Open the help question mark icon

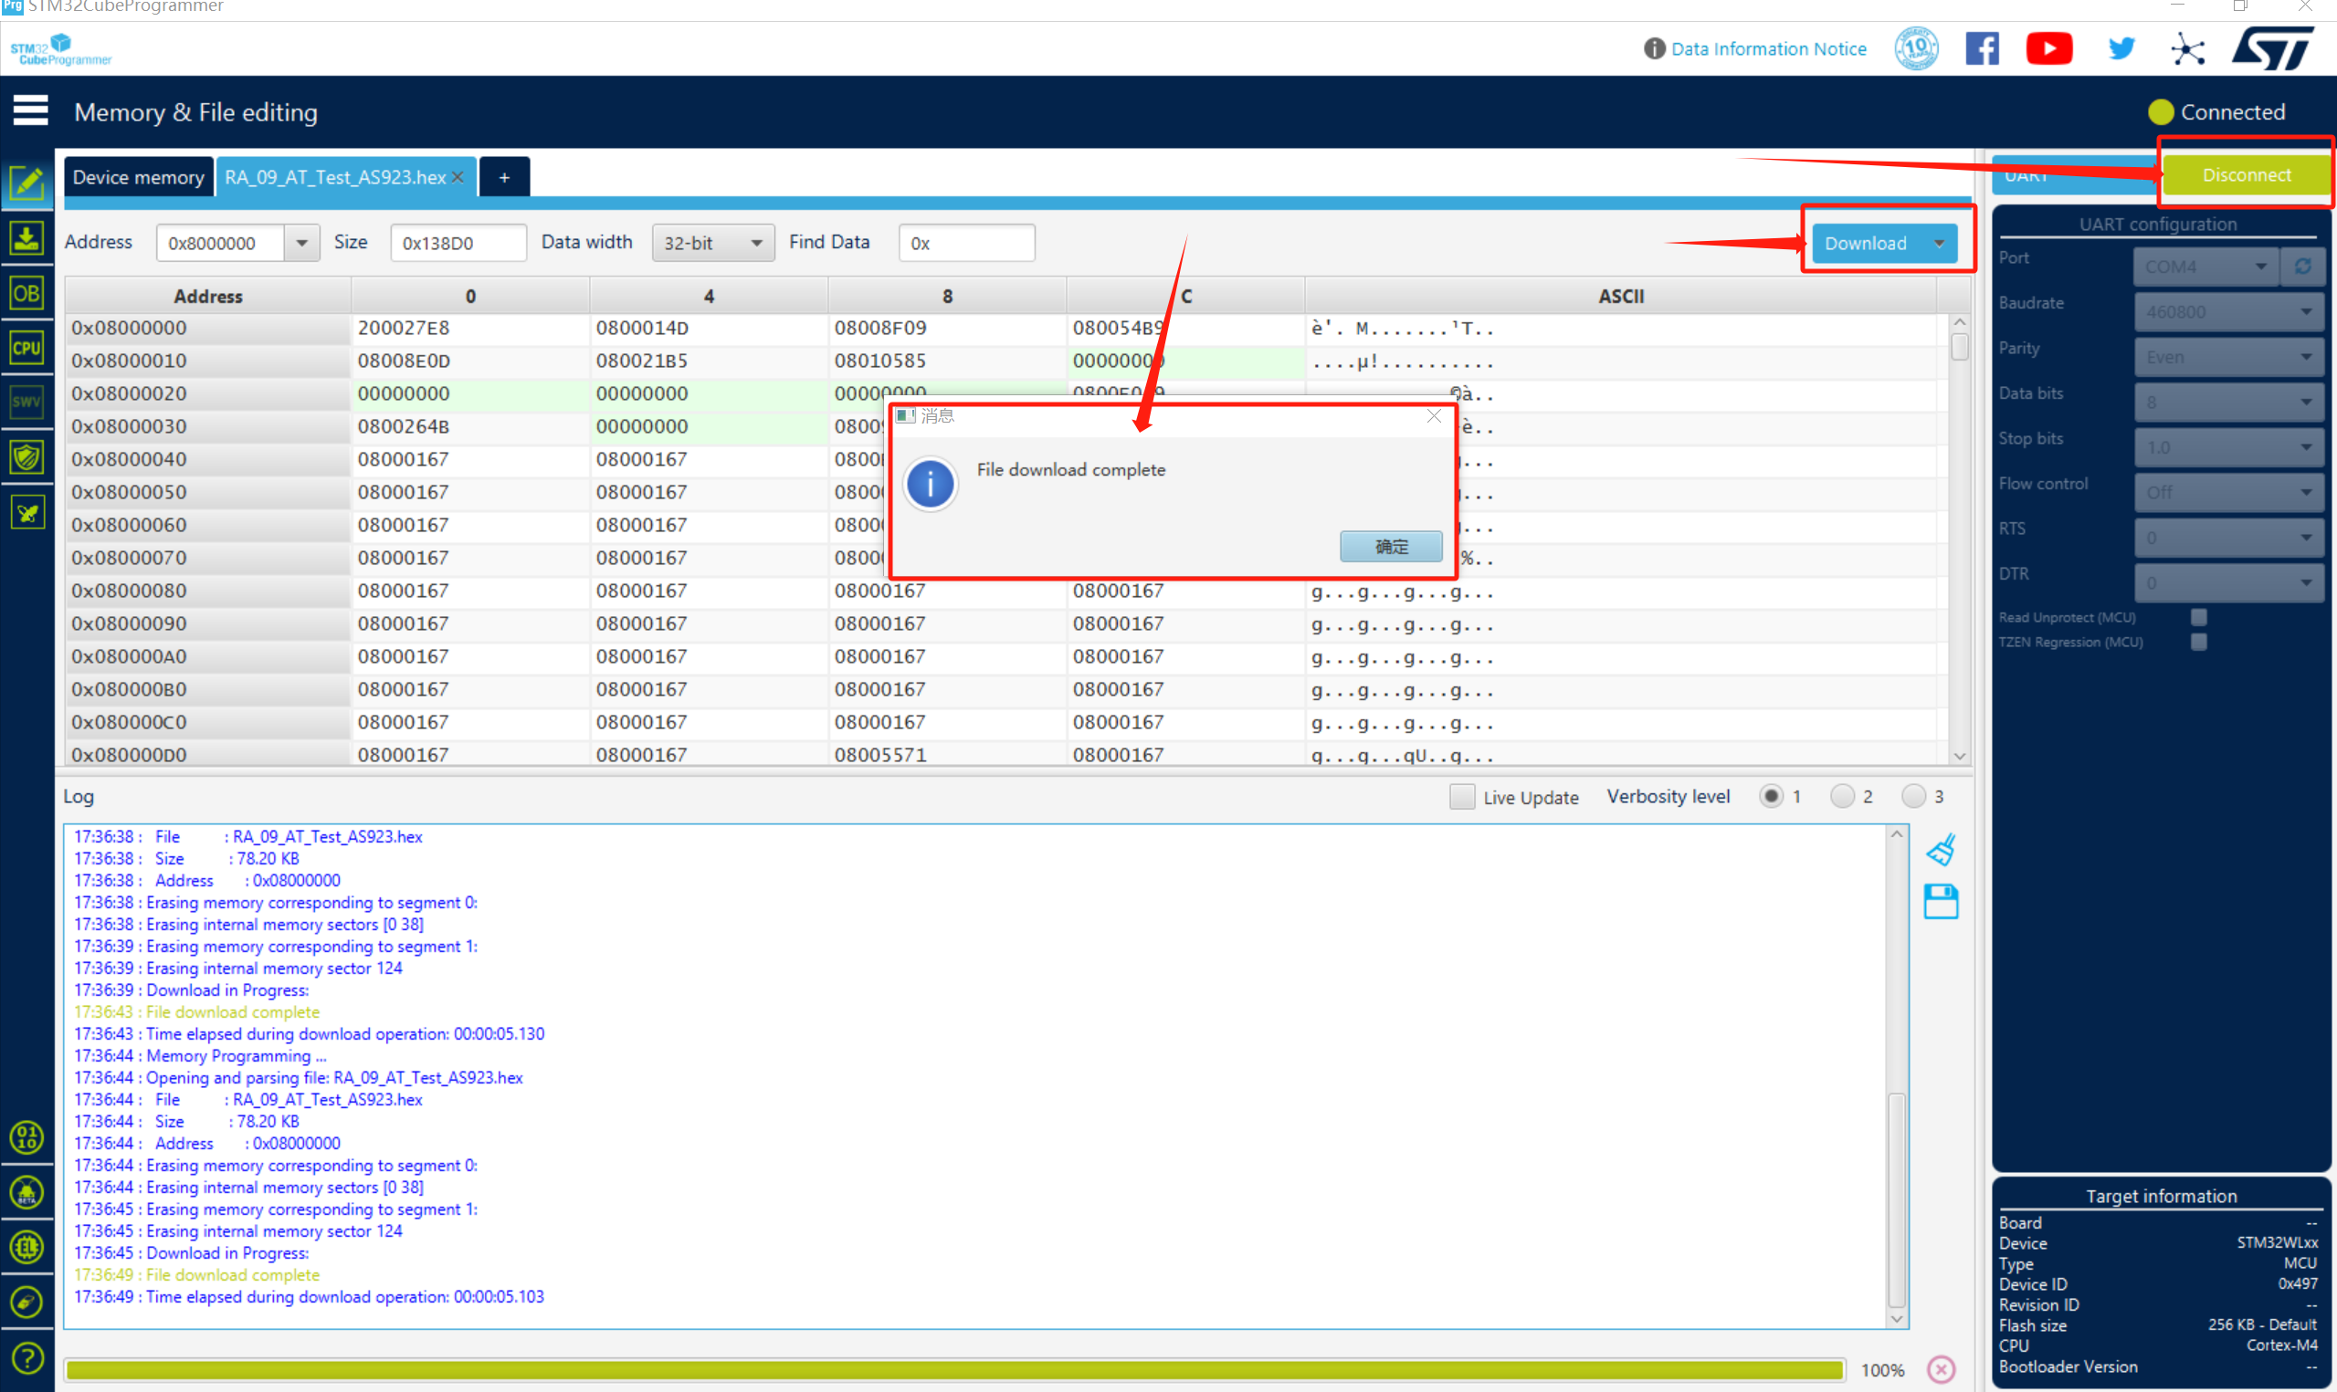pos(26,1357)
